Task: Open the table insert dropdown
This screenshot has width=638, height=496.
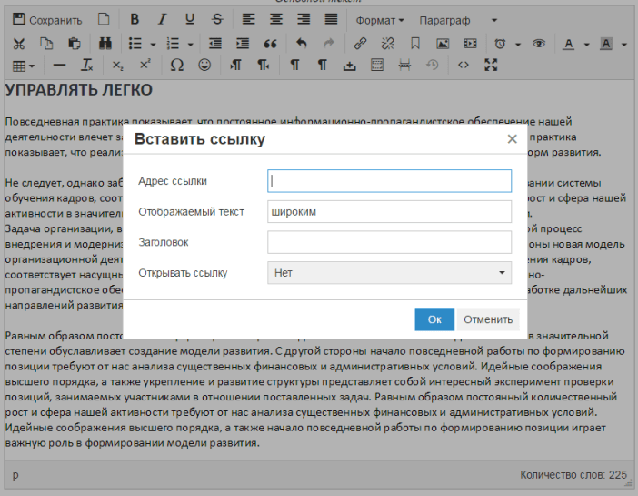Action: coord(25,66)
